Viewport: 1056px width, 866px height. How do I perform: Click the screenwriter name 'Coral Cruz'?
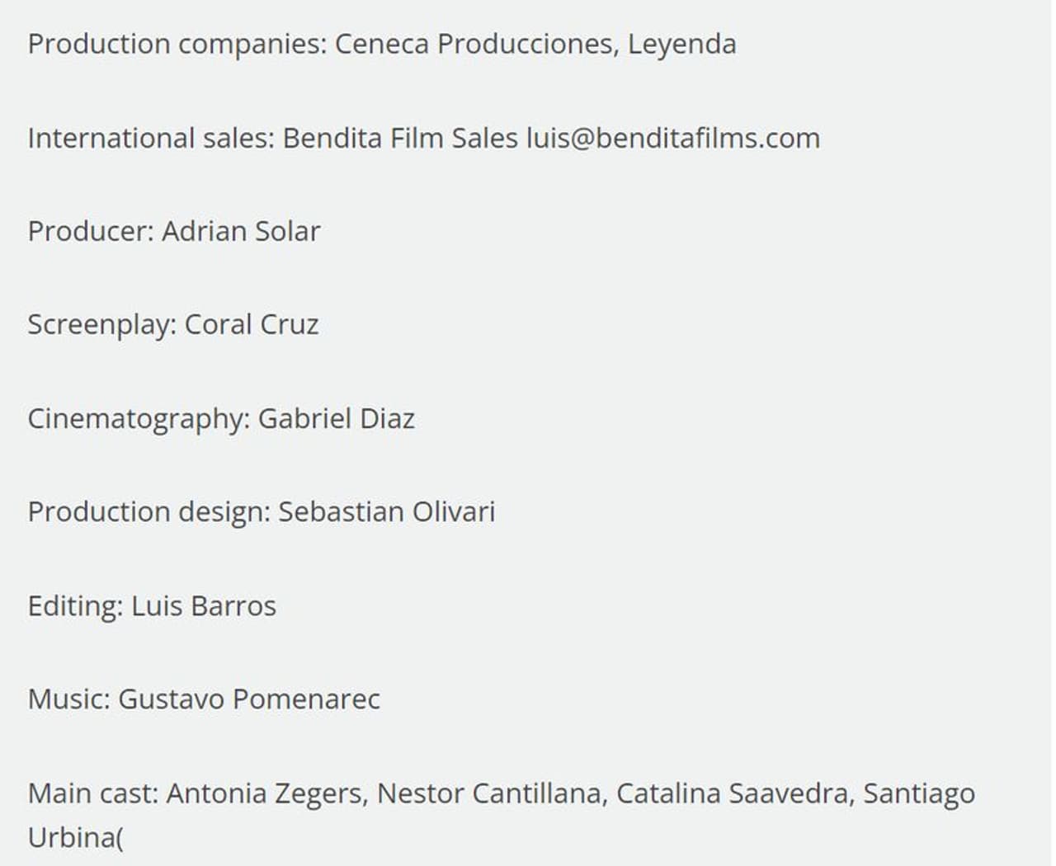[252, 325]
